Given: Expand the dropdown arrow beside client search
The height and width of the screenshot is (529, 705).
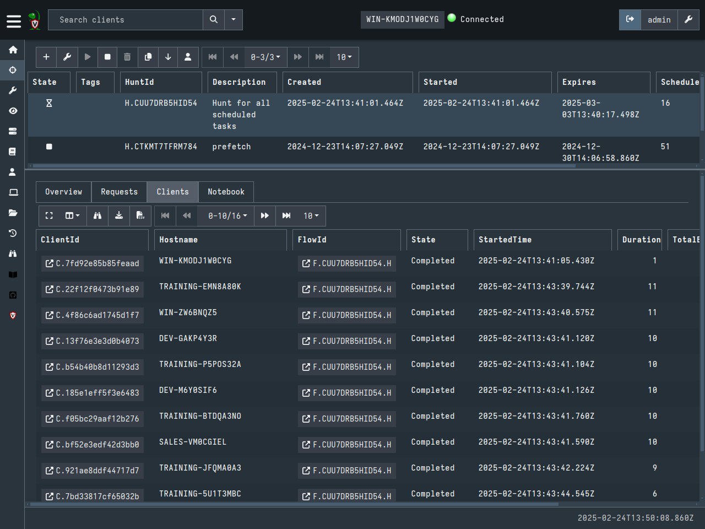Looking at the screenshot, I should (x=234, y=20).
